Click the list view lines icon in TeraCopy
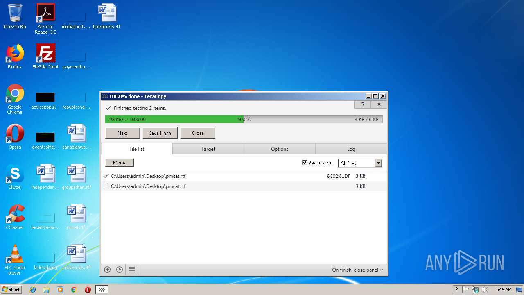The image size is (524, 295). coord(132,270)
